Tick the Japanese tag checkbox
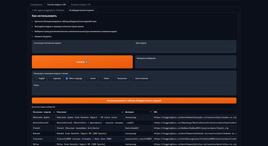 [50, 78]
